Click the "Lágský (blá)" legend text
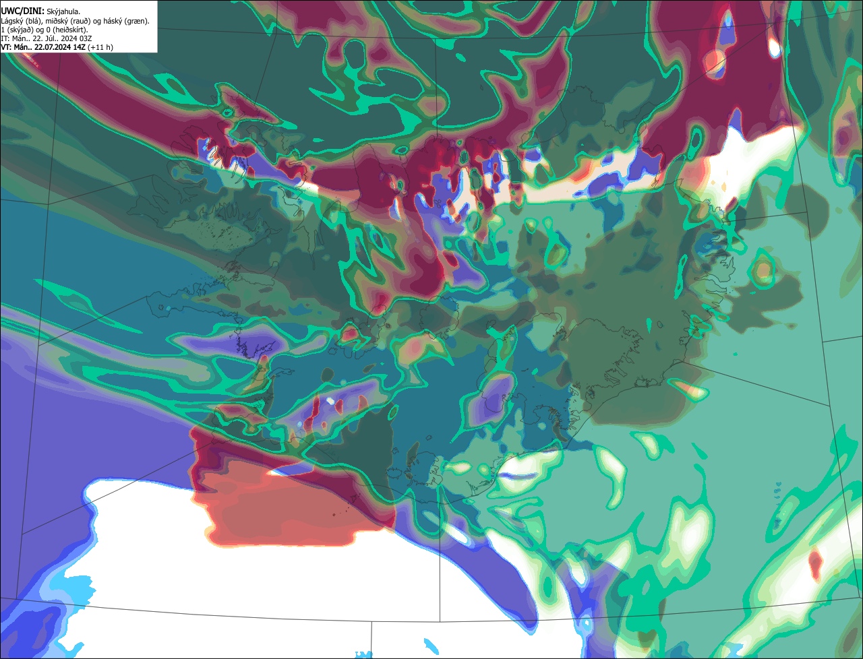 click(22, 22)
